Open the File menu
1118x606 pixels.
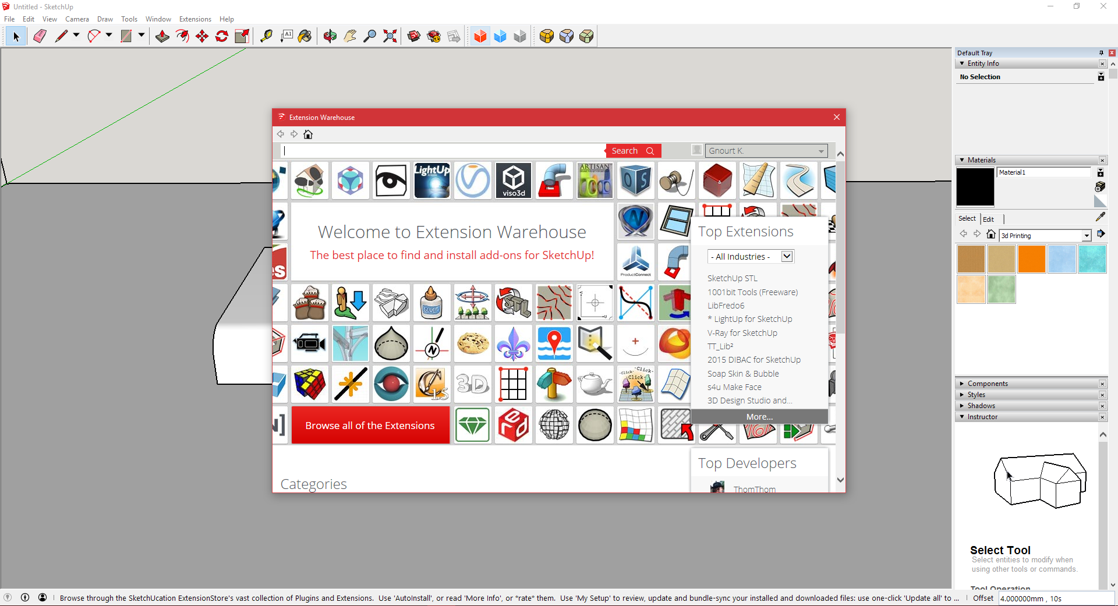coord(9,19)
